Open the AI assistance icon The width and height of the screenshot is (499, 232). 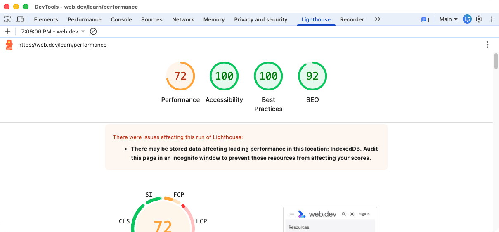(x=467, y=19)
